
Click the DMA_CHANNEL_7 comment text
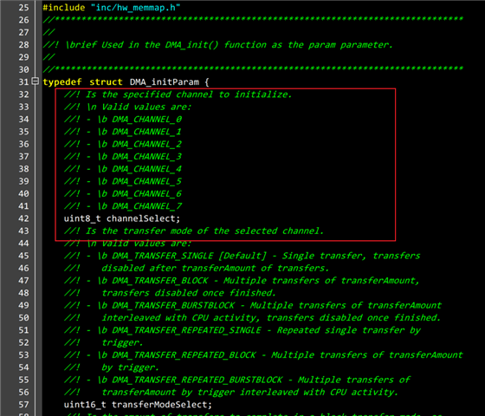coord(147,206)
